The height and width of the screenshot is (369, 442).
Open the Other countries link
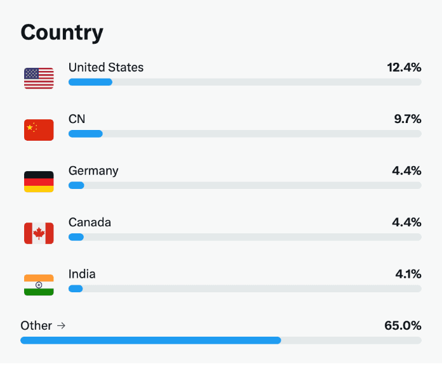pyautogui.click(x=36, y=325)
